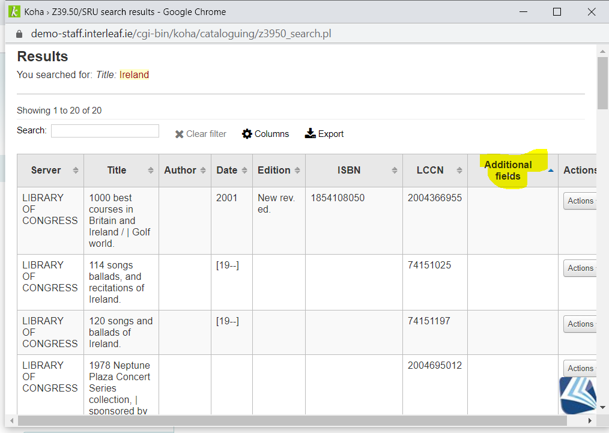This screenshot has width=609, height=433.
Task: Click the Clear filter X icon
Action: [x=179, y=134]
